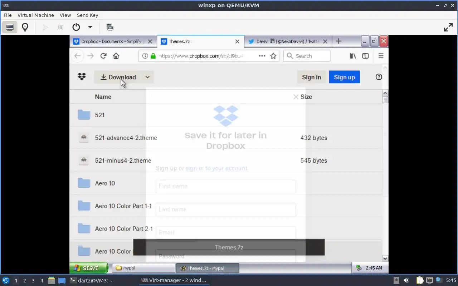
Task: Click the Virt-manager taskbar entry
Action: 174,280
